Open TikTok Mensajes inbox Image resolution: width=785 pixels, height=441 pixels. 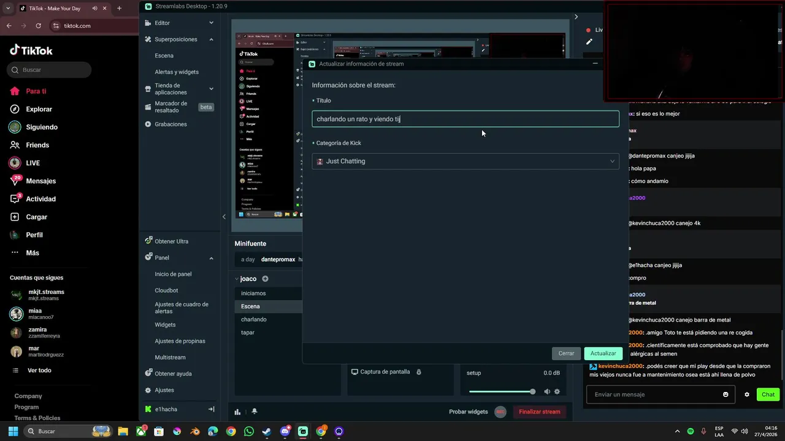pyautogui.click(x=40, y=181)
